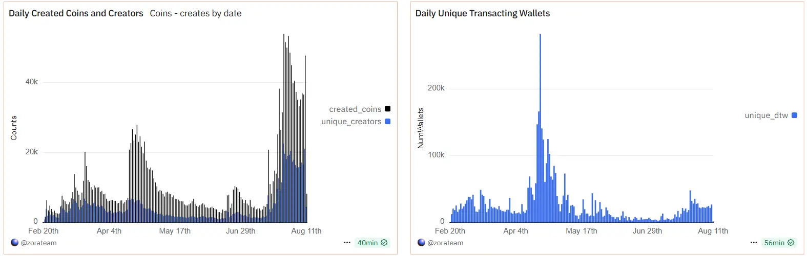This screenshot has width=807, height=256.
Task: Toggle the unique_creators series via its legend label
Action: pos(351,122)
